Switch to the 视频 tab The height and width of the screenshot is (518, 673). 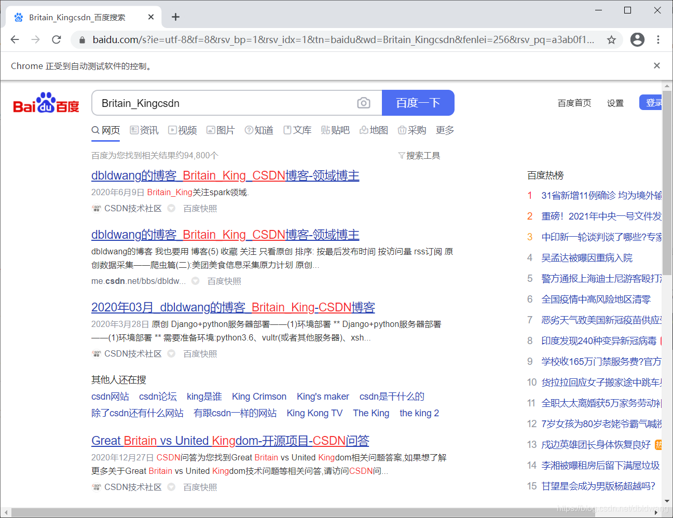tap(183, 130)
